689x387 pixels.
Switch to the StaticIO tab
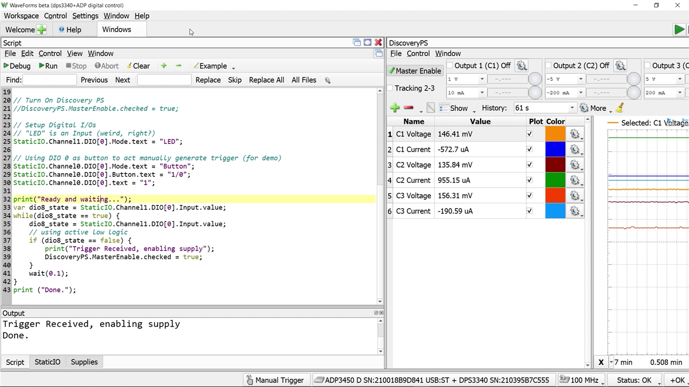(x=47, y=362)
